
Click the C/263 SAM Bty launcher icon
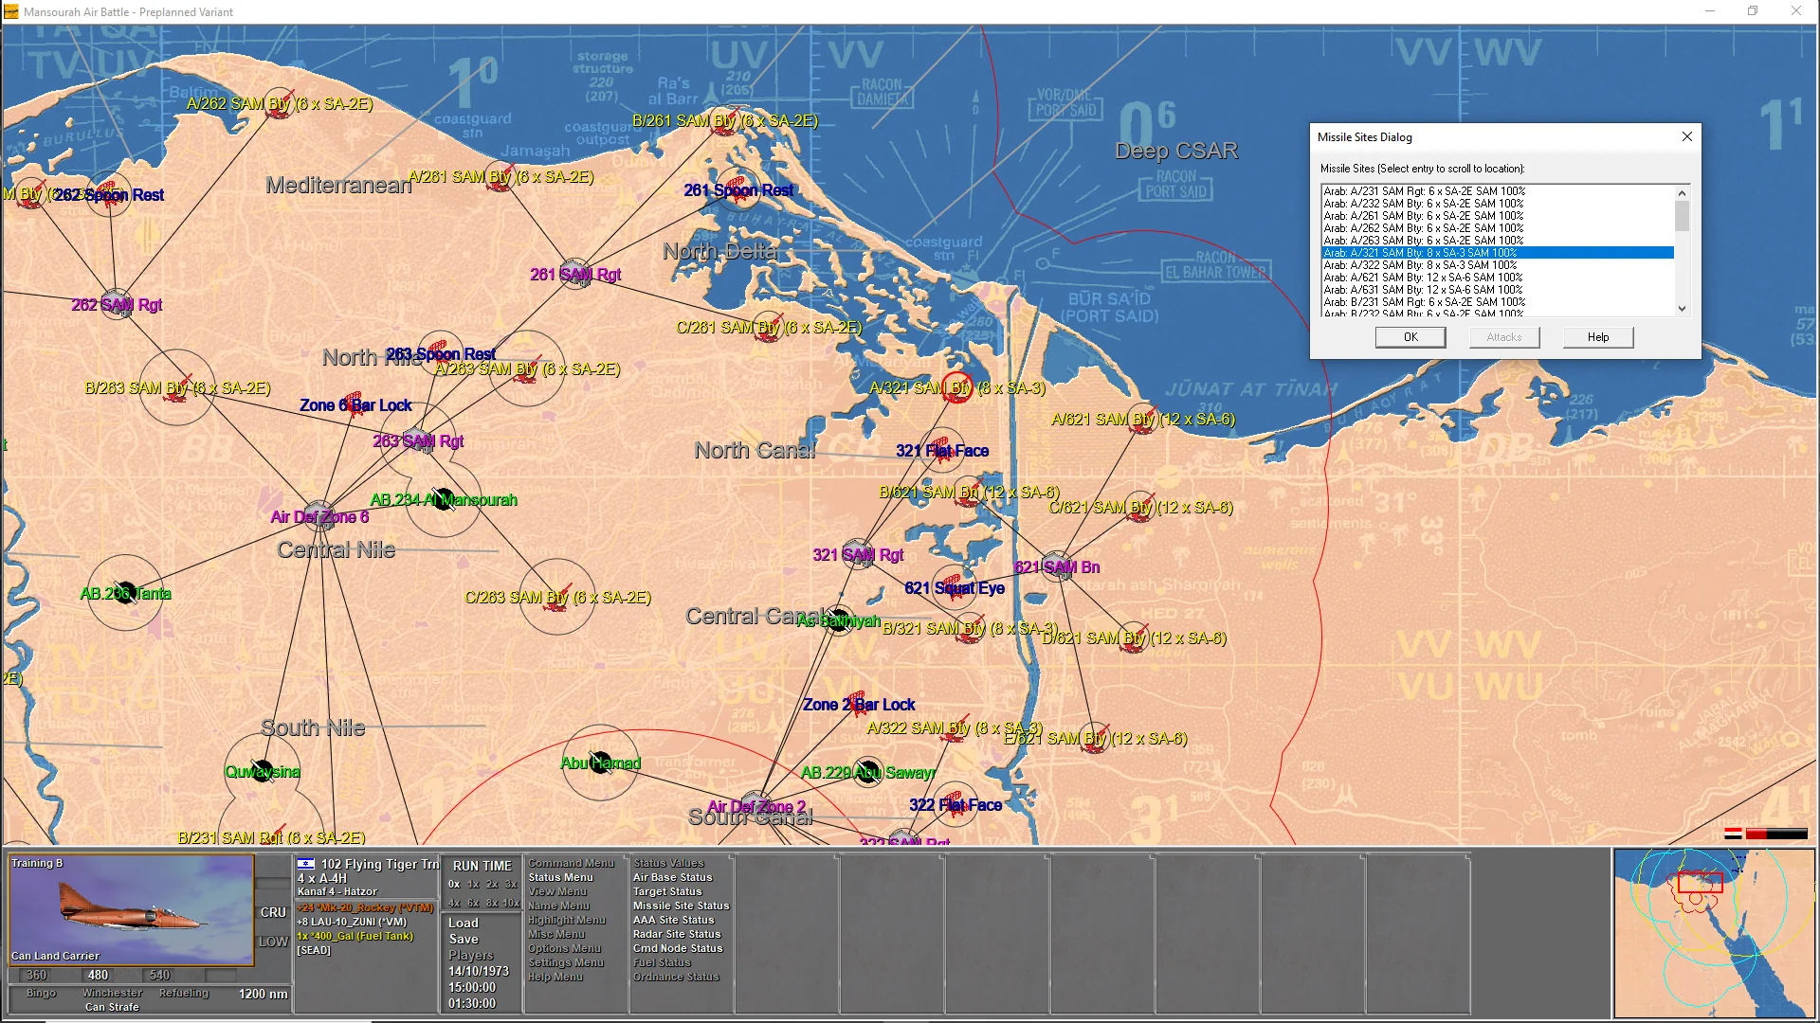pyautogui.click(x=557, y=598)
